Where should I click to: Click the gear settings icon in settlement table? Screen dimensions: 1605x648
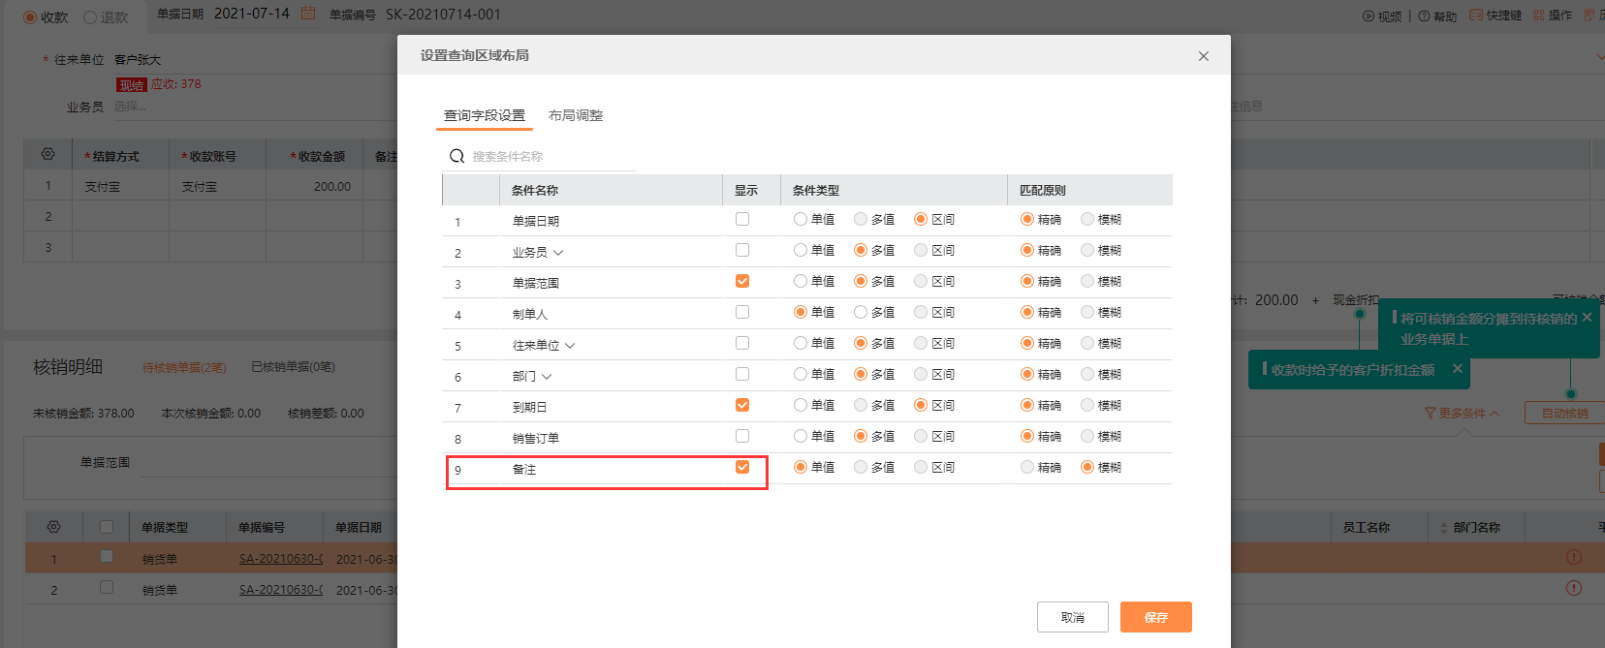point(47,155)
